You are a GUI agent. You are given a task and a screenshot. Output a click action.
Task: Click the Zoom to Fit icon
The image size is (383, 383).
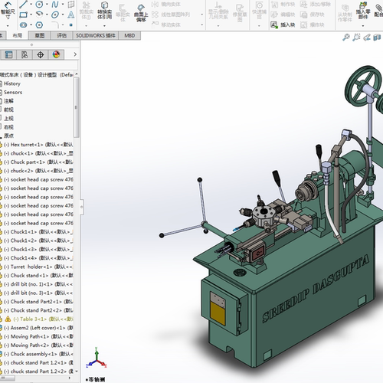coord(346,38)
